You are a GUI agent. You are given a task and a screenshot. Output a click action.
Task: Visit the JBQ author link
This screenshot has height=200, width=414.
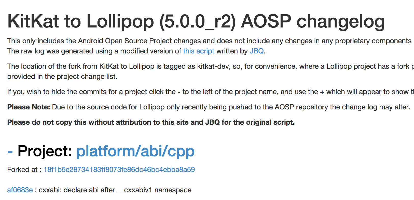pos(256,51)
